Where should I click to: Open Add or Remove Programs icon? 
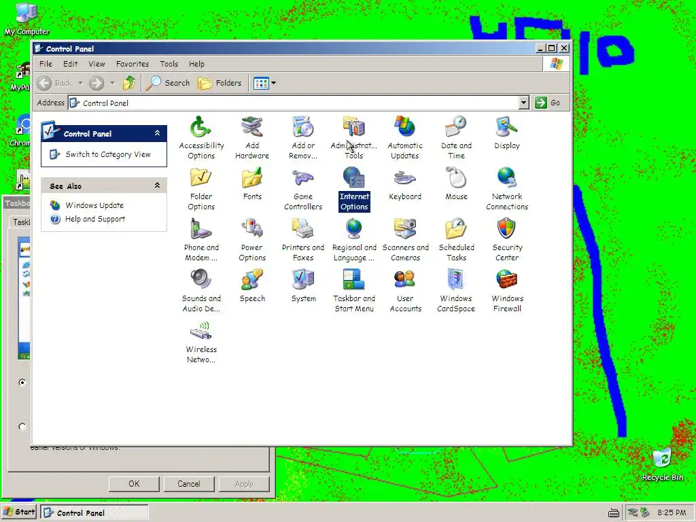click(303, 137)
